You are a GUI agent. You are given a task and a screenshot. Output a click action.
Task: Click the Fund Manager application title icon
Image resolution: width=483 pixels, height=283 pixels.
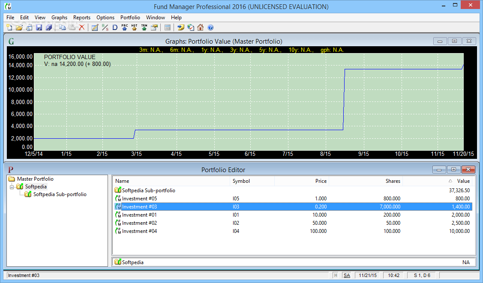click(x=8, y=6)
